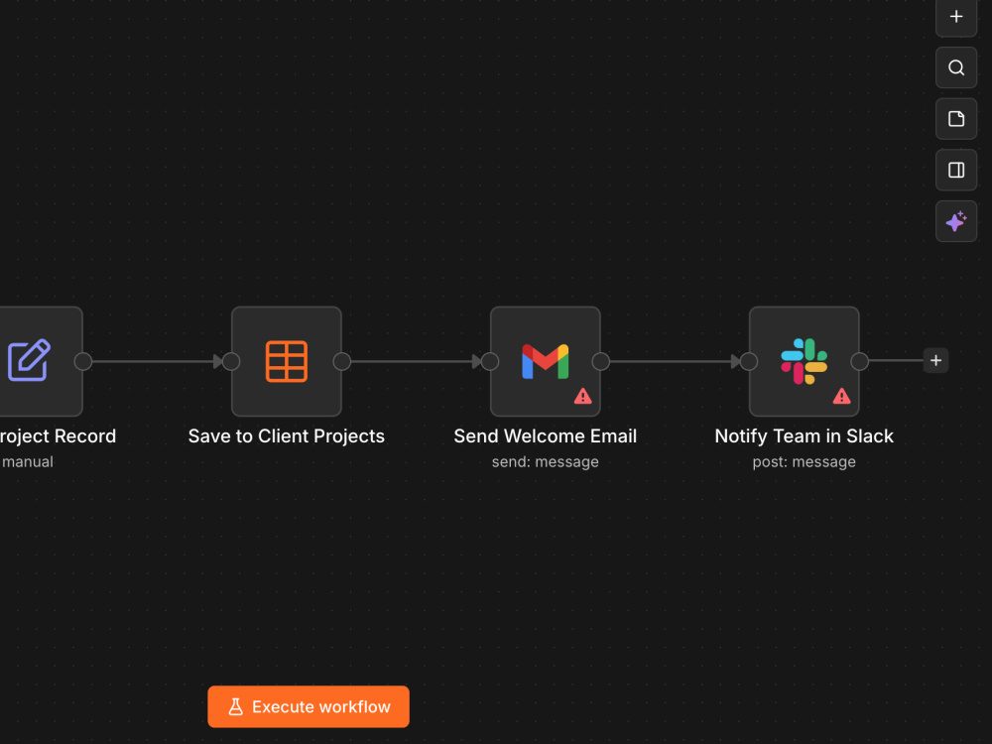The height and width of the screenshot is (744, 992).
Task: Click the 'Notify Team in Slack' label
Action: click(x=804, y=436)
